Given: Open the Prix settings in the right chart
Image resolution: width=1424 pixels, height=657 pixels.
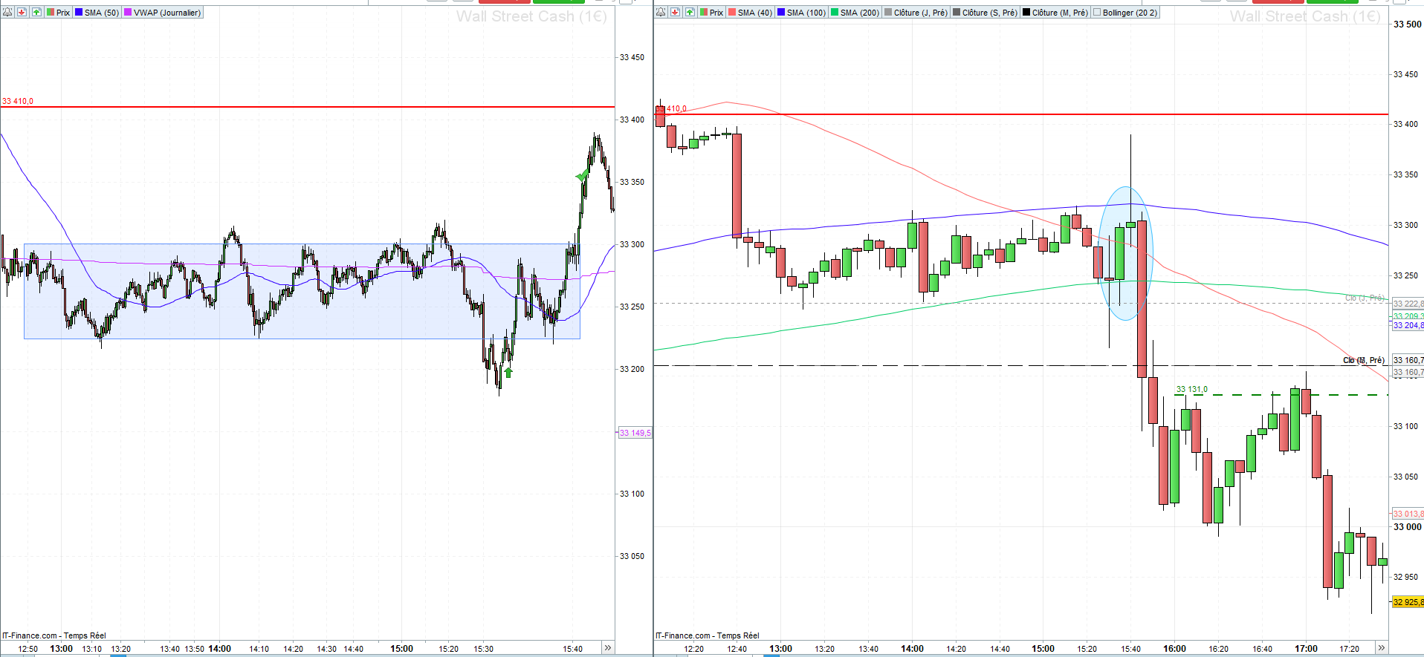Looking at the screenshot, I should [x=711, y=13].
